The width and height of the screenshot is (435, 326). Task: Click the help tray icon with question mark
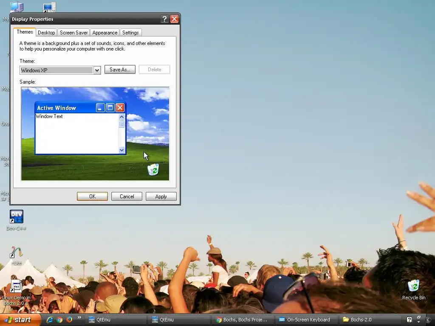[409, 320]
